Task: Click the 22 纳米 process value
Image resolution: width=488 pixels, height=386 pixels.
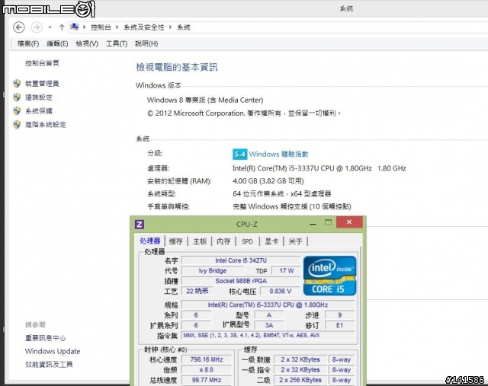Action: click(197, 291)
